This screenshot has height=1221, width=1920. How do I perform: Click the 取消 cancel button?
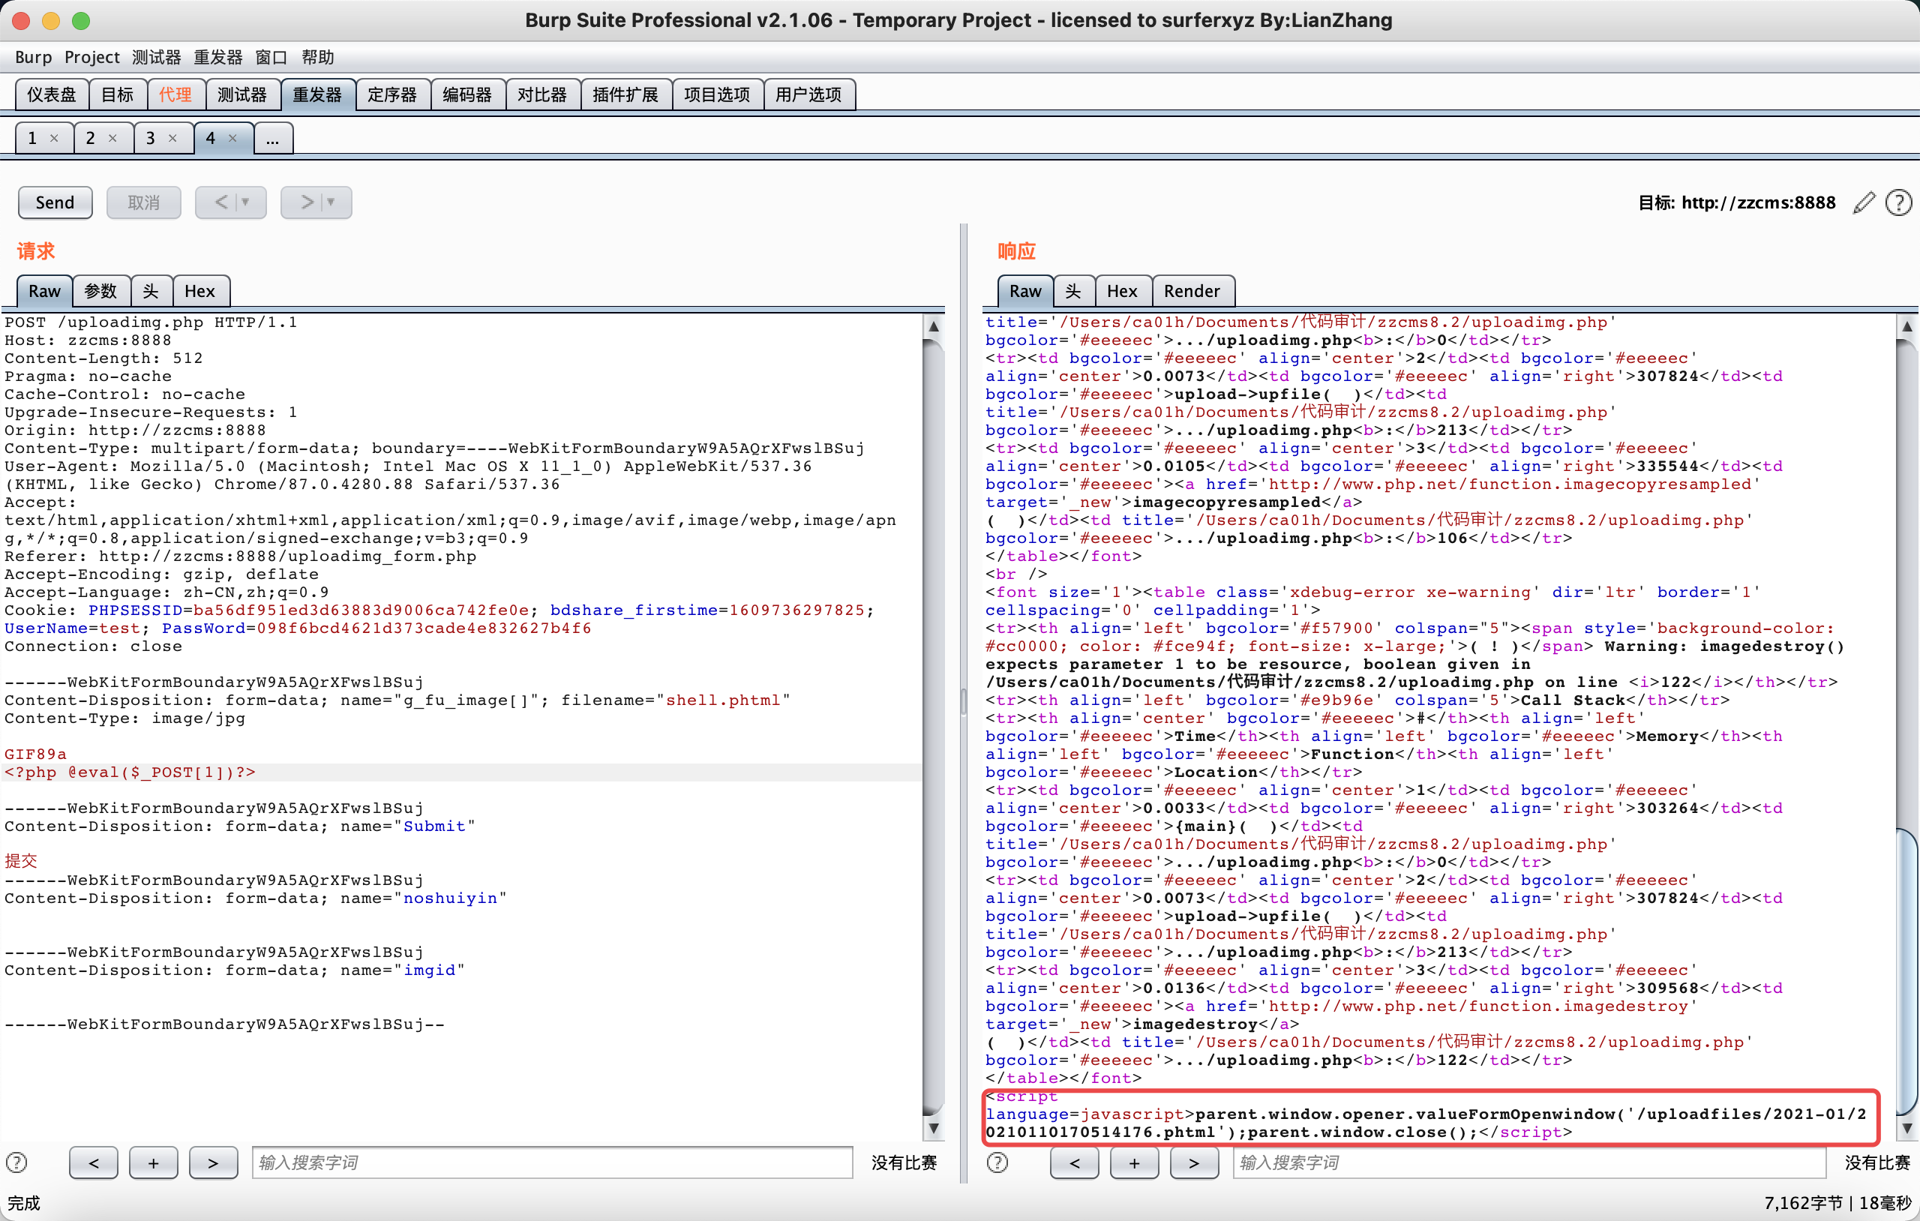click(x=143, y=202)
